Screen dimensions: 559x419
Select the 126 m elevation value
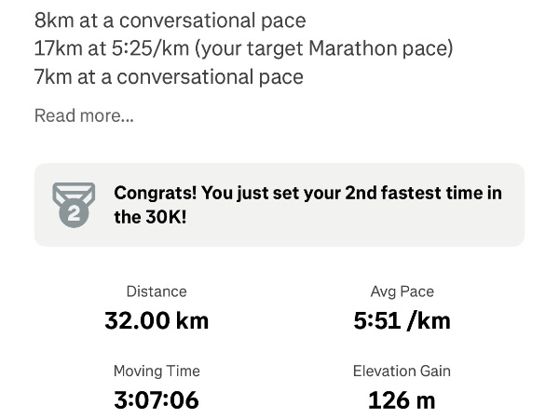[402, 400]
